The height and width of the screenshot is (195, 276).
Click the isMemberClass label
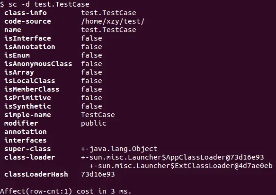click(32, 89)
